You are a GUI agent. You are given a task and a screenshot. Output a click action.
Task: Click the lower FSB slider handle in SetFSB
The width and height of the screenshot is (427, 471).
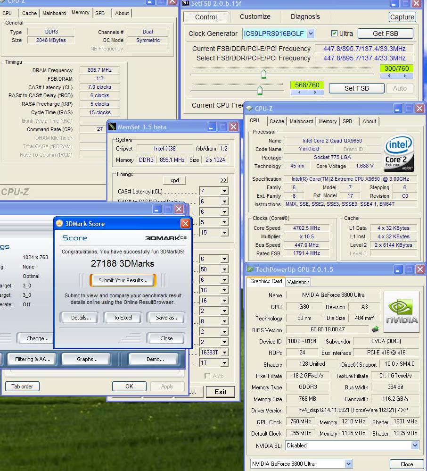pos(260,90)
